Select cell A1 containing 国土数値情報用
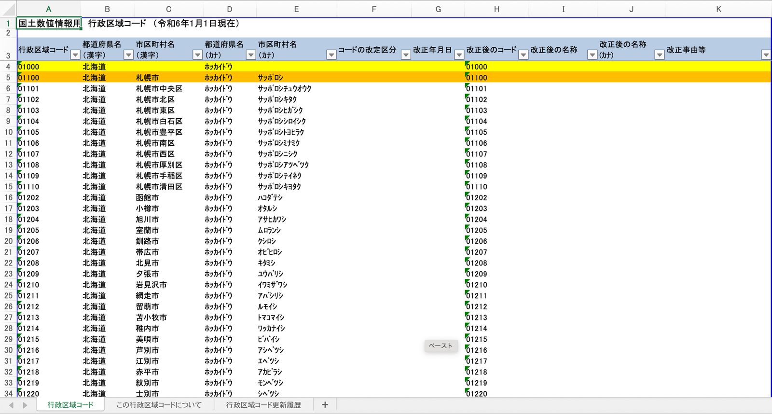Image resolution: width=772 pixels, height=414 pixels. click(49, 23)
